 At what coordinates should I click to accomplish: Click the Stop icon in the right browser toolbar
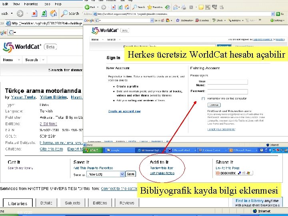114,7
